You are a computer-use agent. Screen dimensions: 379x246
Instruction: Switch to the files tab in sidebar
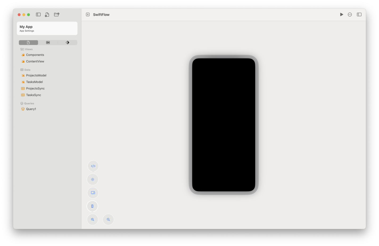pos(28,43)
